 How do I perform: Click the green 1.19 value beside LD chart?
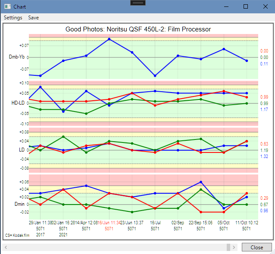pos(264,150)
